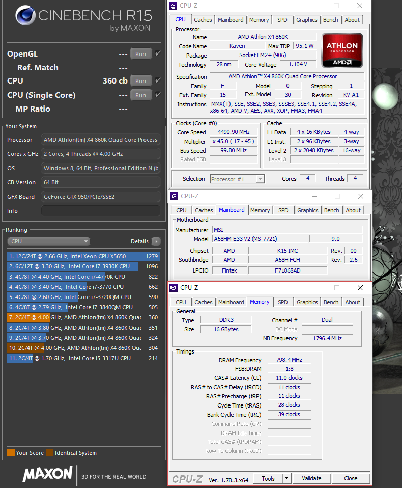The image size is (402, 488).
Task: Toggle the CPU test checkbox
Action: click(158, 80)
